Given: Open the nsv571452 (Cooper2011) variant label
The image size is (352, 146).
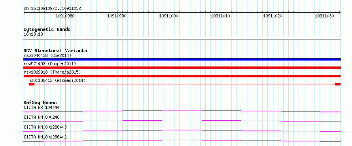Looking at the screenshot, I should (x=50, y=64).
